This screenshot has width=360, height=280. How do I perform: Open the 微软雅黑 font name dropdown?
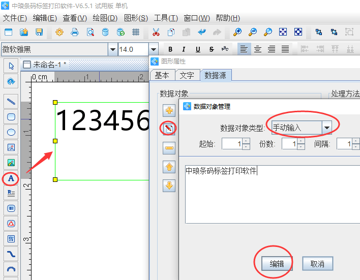[x=112, y=49]
